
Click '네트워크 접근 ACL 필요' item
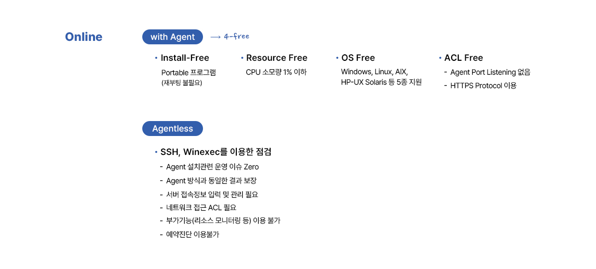pyautogui.click(x=201, y=207)
